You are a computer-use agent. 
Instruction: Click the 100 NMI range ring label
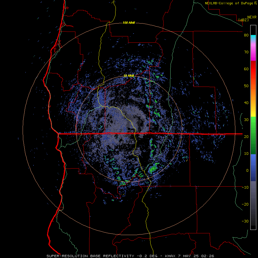[129, 23]
